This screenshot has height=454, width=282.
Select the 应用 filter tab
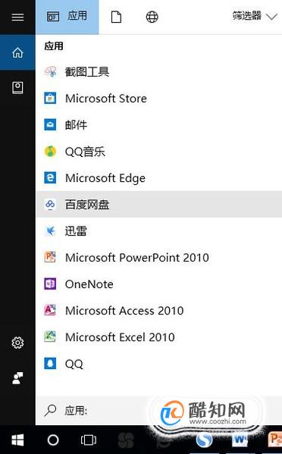coord(67,17)
